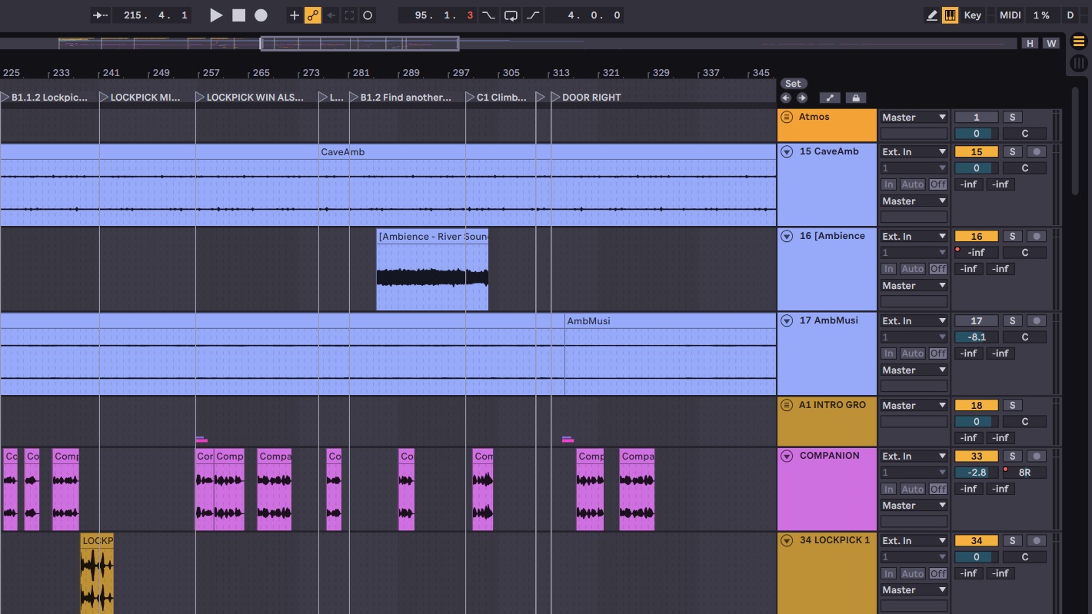This screenshot has width=1092, height=614.
Task: Fold the COMPANION track
Action: 786,456
